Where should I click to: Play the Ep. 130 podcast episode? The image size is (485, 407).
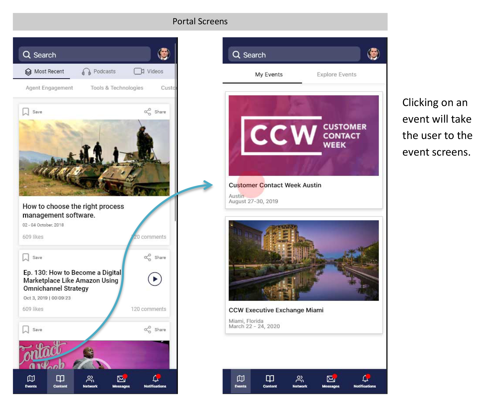[155, 279]
